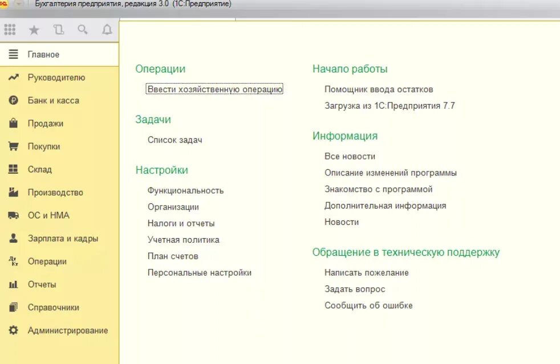Viewport: 560px width, 364px height.
Task: Click Загрузка из 1С:Предприятия 7.7
Action: [x=389, y=105]
